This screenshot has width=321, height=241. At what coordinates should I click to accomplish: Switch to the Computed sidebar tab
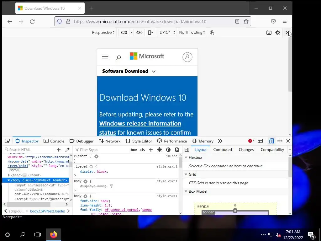223,150
